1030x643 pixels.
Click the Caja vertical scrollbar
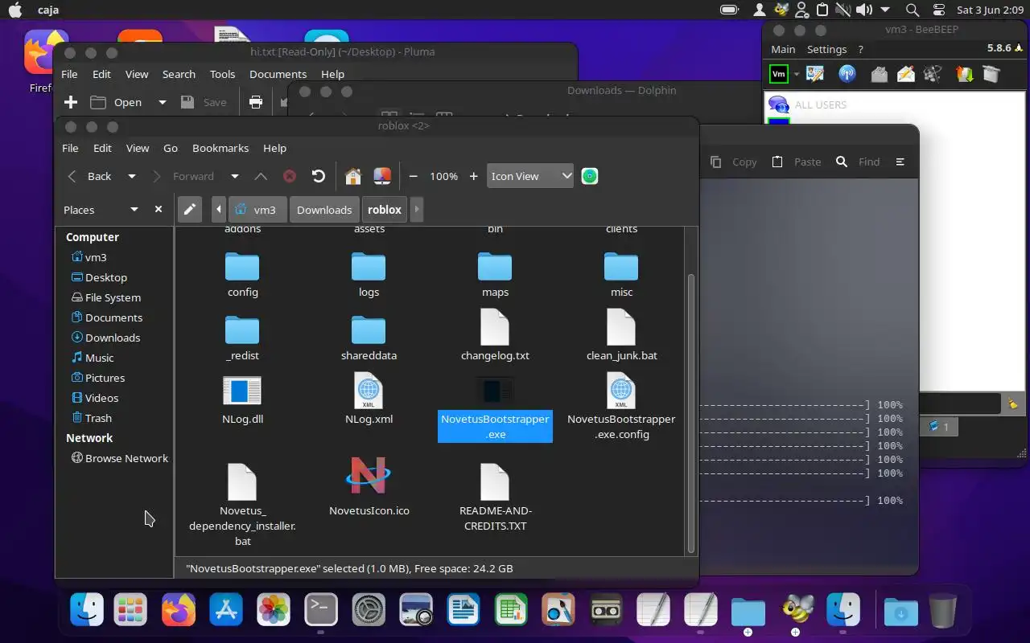(x=690, y=413)
